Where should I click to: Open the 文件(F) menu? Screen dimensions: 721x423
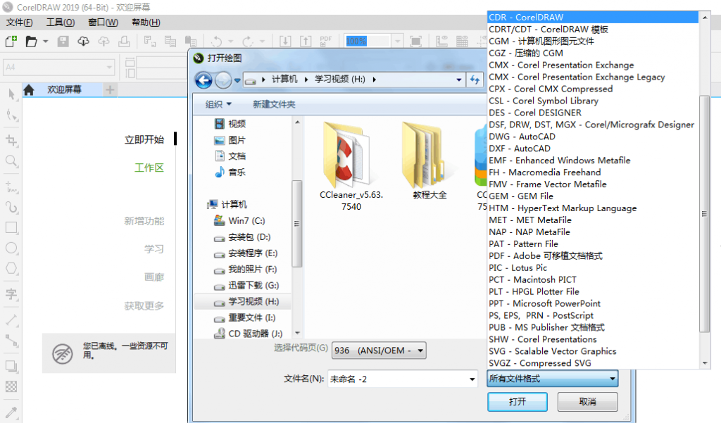click(19, 22)
